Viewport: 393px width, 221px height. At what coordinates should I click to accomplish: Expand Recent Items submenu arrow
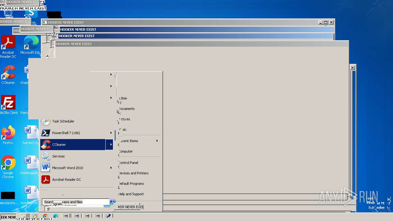(x=157, y=141)
